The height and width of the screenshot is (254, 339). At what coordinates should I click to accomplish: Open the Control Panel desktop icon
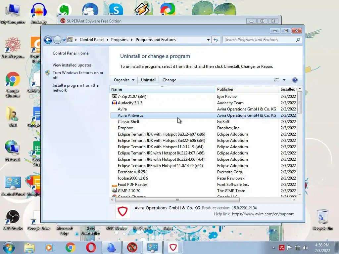coord(13,186)
